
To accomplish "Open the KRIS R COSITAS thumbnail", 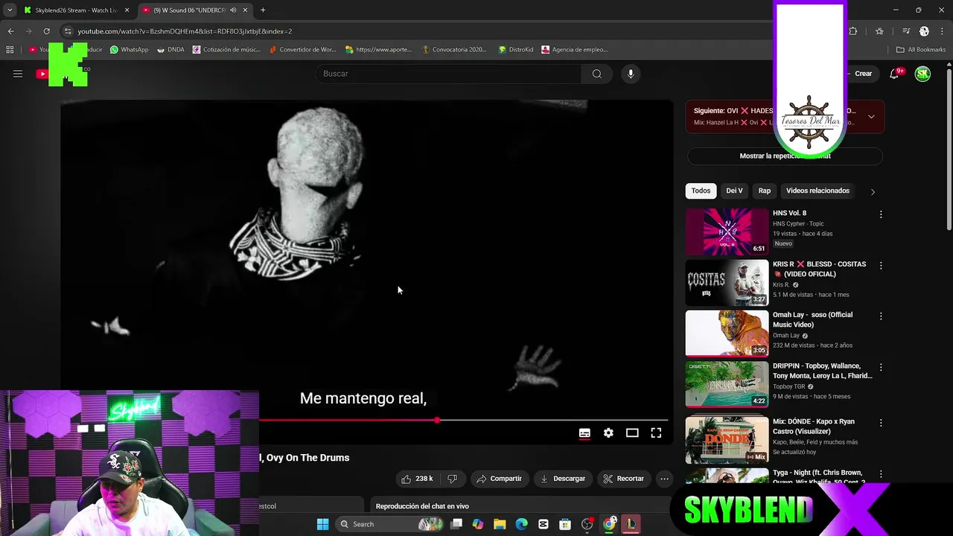I will click(x=727, y=283).
